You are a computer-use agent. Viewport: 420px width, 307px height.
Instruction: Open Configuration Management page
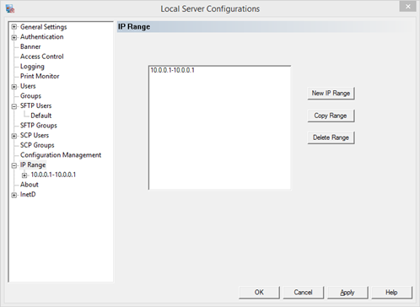tap(61, 155)
